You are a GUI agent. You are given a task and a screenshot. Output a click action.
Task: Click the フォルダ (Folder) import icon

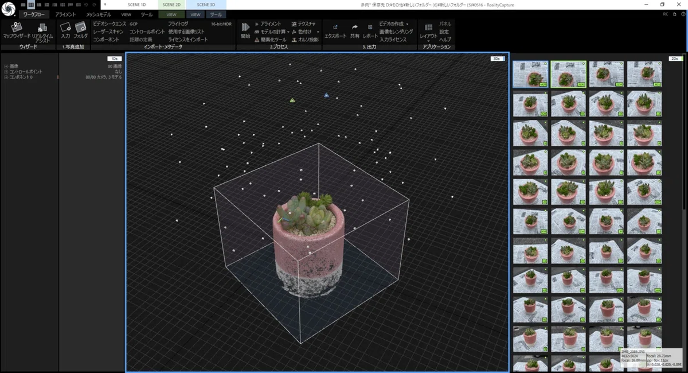click(80, 30)
